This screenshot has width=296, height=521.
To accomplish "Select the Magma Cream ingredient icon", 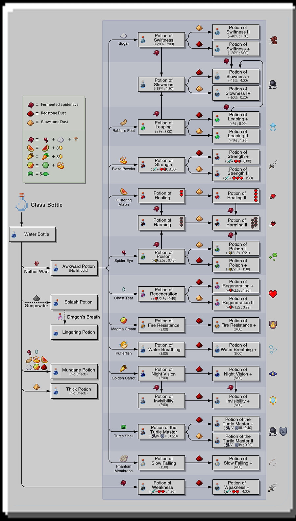I will (124, 321).
